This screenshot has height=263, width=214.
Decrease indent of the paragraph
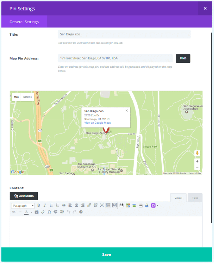tap(56, 212)
